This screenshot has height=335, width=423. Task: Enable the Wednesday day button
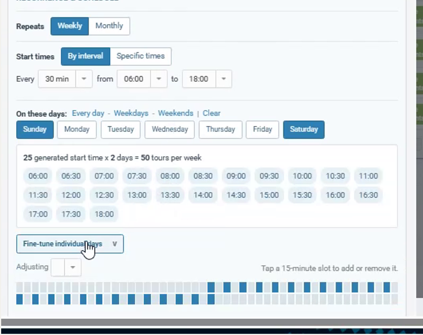point(170,130)
